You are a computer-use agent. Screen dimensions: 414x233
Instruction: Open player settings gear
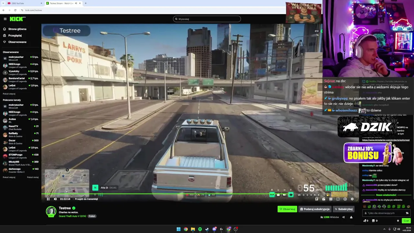click(x=352, y=199)
